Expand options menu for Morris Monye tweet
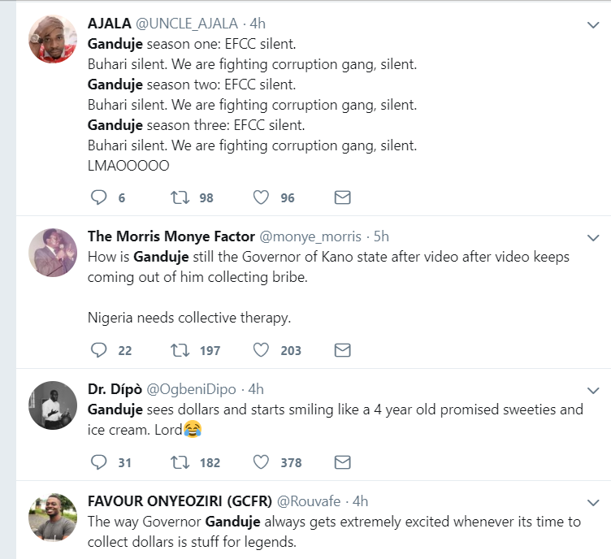This screenshot has height=559, width=611. 593,238
